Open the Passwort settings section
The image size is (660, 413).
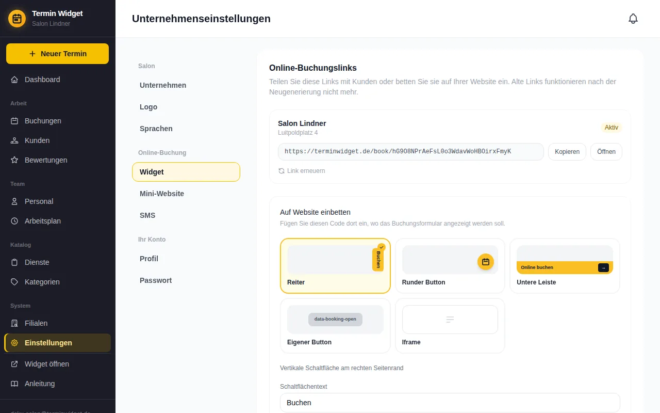[186, 280]
